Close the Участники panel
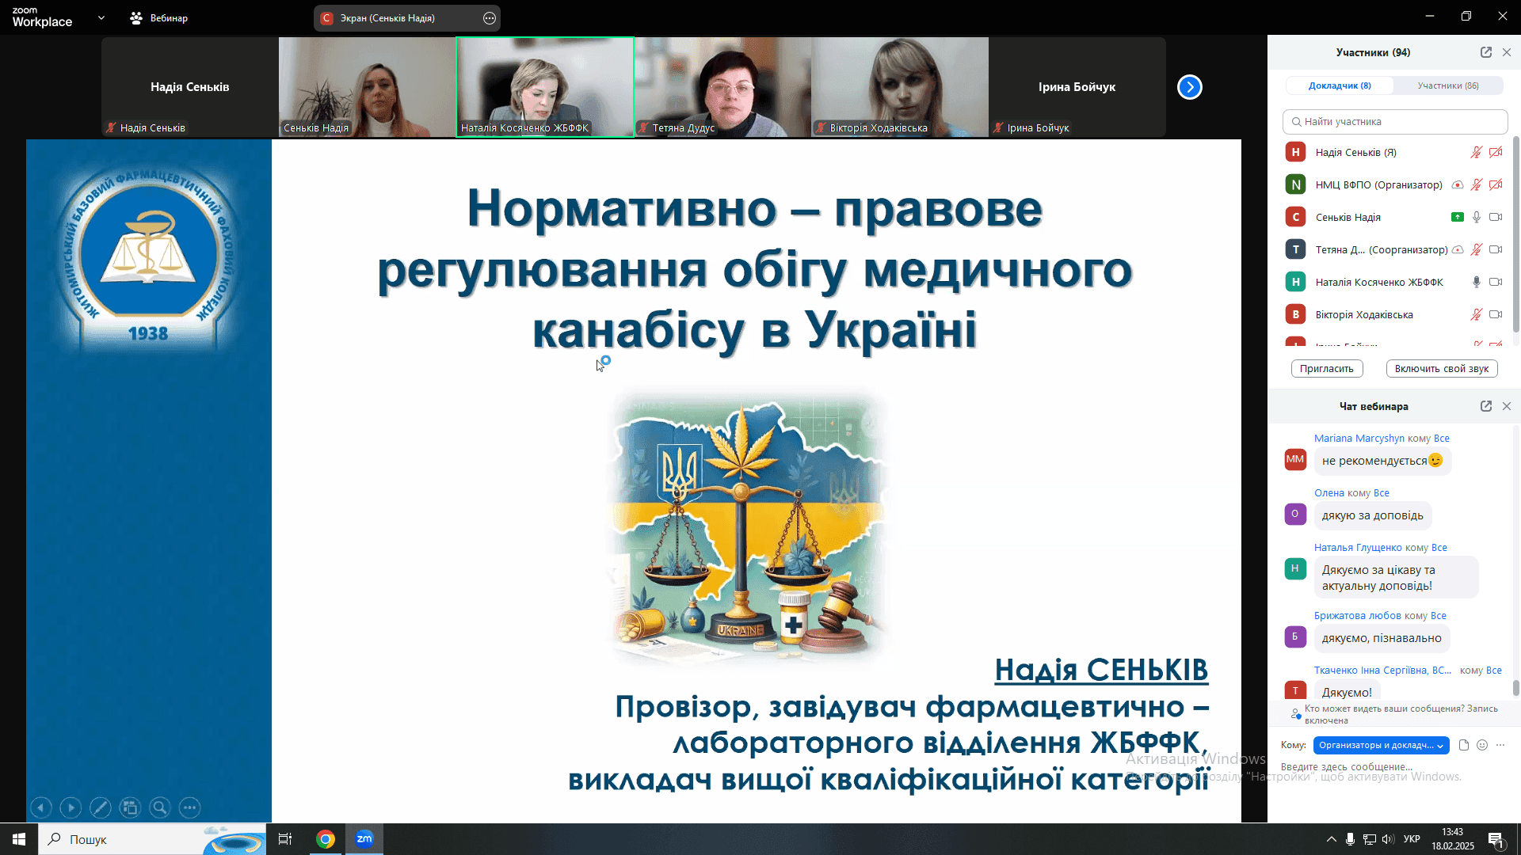Image resolution: width=1521 pixels, height=855 pixels. click(x=1507, y=52)
